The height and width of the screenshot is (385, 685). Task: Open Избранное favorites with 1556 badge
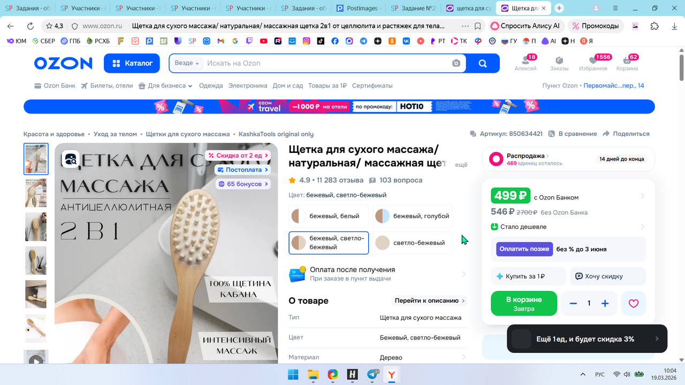(593, 63)
